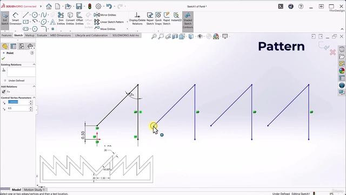Click the Undo arrow

[x=109, y=6]
